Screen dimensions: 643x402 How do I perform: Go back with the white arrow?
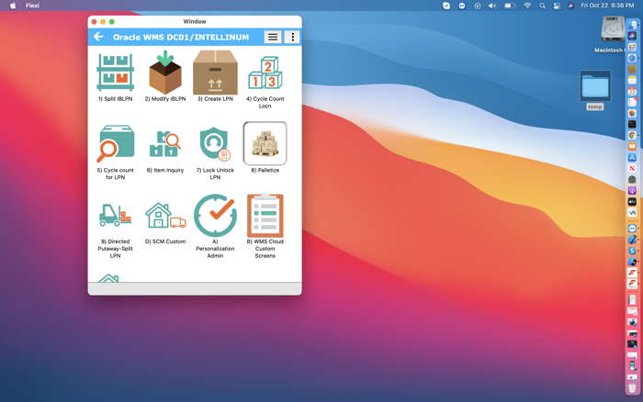tap(98, 37)
